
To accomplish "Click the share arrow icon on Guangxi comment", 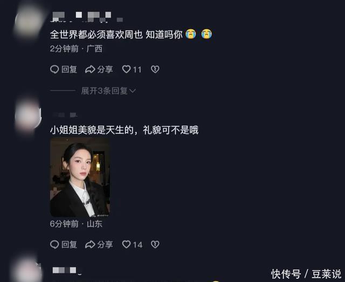I will point(90,70).
